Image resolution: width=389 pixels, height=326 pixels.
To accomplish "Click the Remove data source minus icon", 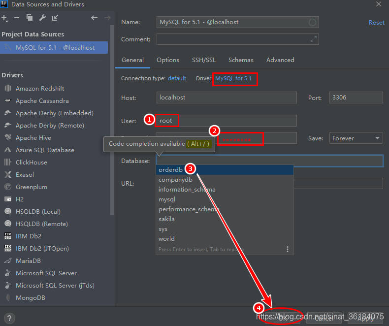I will (x=17, y=18).
